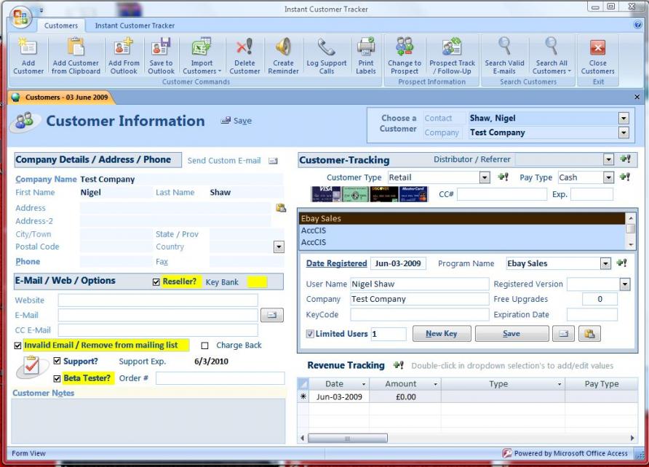Screen dimensions: 649x467
Task: Open the Date column filter arrow
Action: [363, 384]
